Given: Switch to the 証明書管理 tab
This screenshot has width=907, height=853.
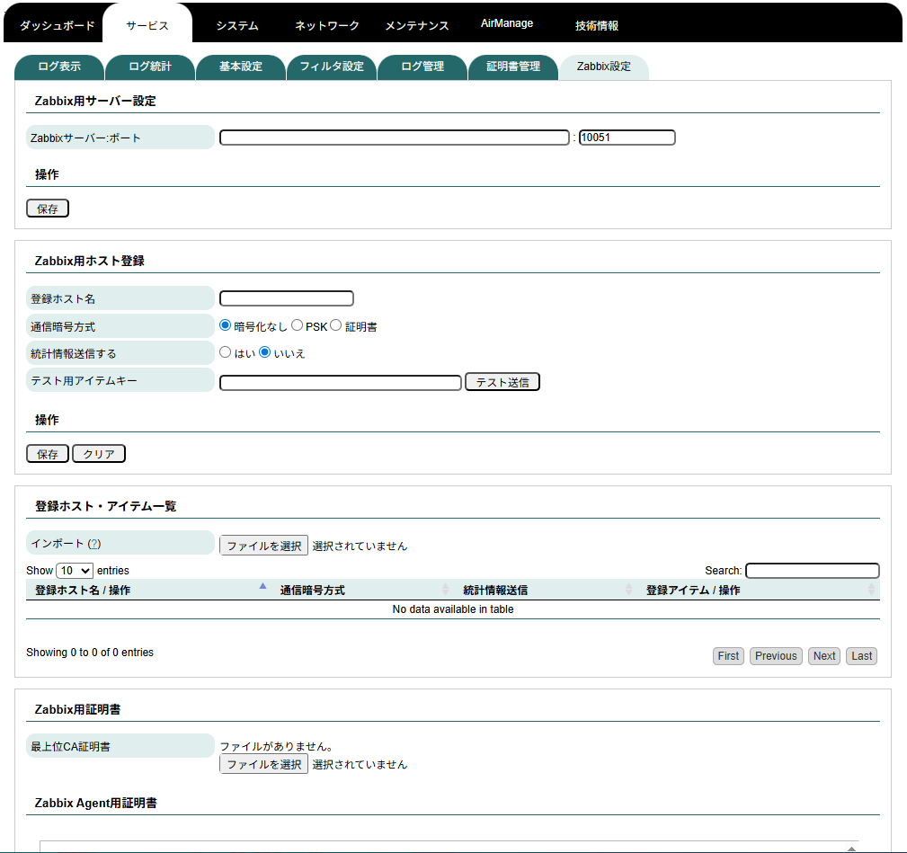Looking at the screenshot, I should click(x=513, y=67).
